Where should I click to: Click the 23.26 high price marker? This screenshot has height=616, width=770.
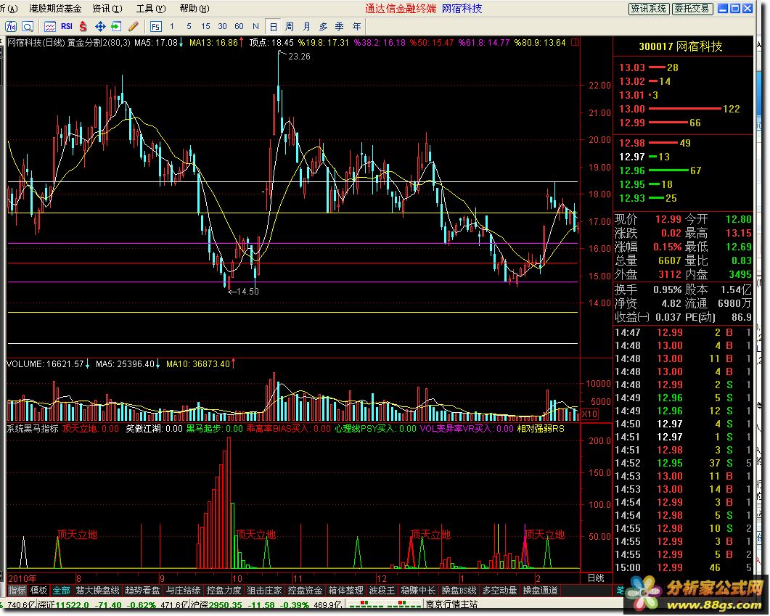pyautogui.click(x=299, y=57)
